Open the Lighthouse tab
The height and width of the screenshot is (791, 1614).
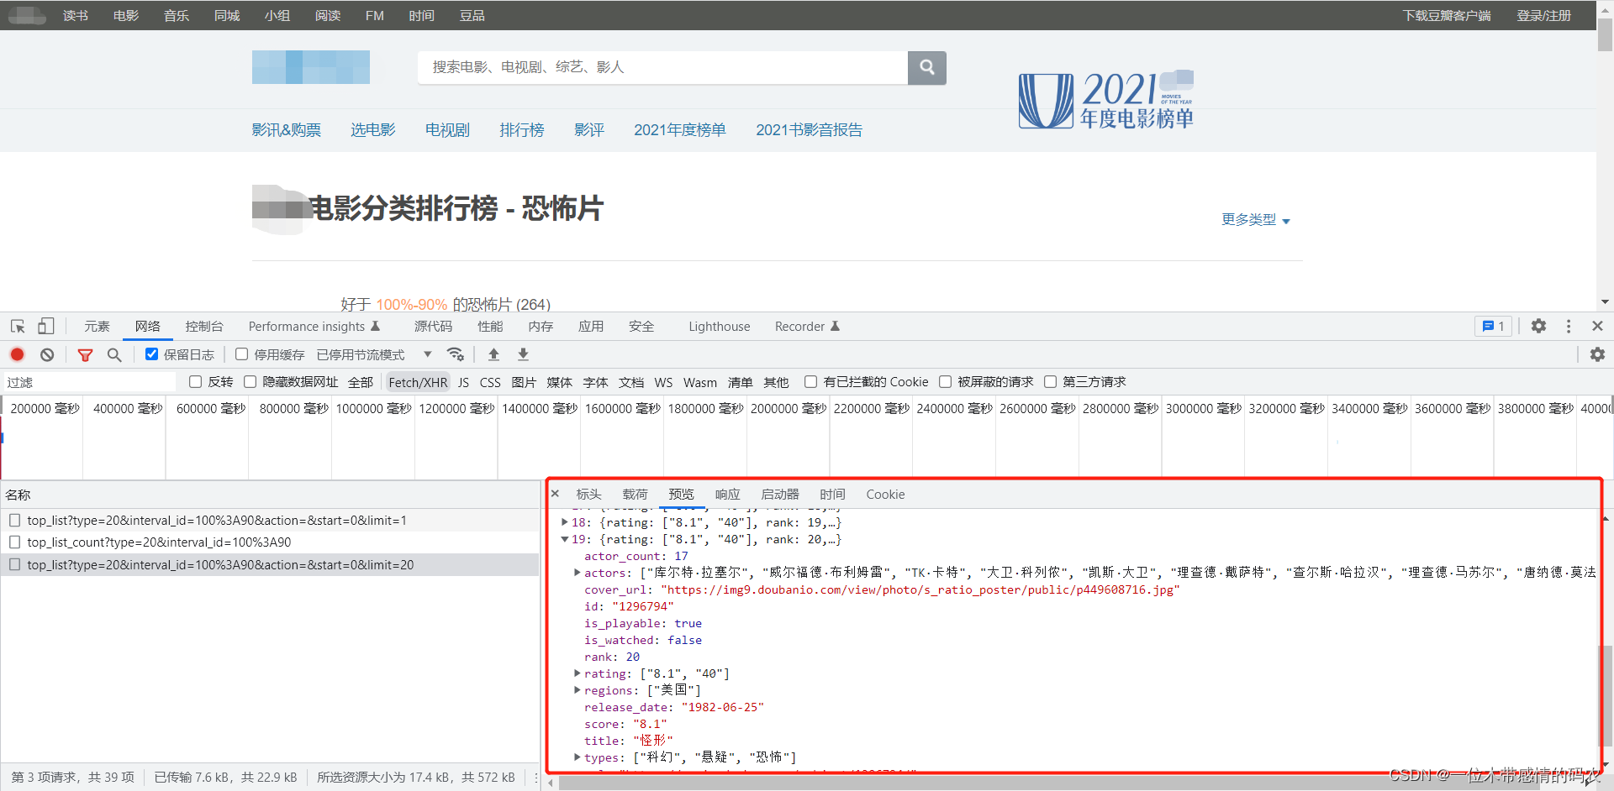[x=720, y=327]
